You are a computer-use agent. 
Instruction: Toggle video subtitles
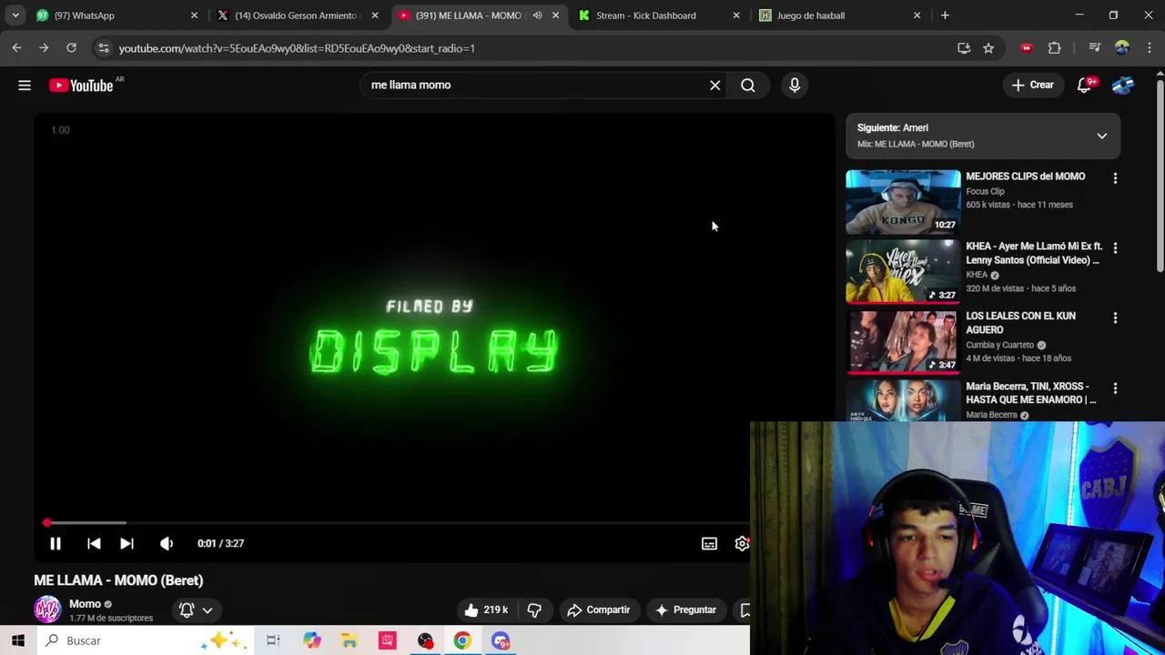(x=709, y=543)
